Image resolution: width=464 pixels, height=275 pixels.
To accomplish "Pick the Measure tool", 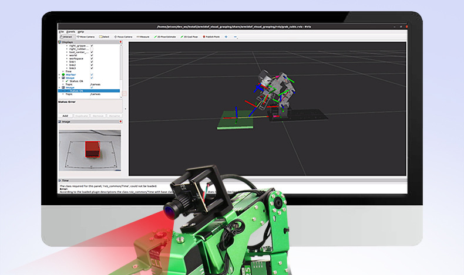I will 143,36.
